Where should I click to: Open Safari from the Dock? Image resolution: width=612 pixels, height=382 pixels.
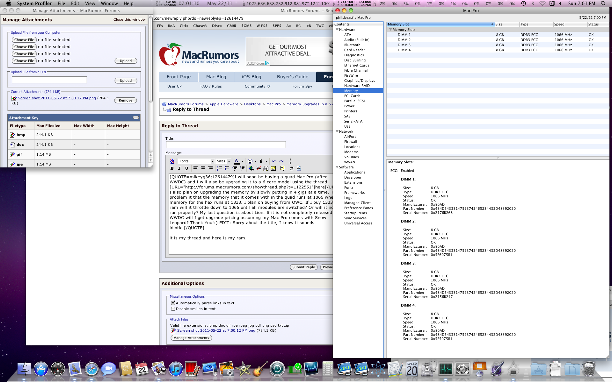(91, 369)
